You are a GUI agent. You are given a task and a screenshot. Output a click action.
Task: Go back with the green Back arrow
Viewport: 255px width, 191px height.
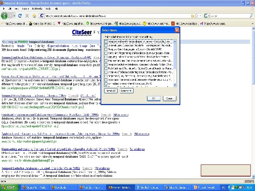tap(4, 16)
